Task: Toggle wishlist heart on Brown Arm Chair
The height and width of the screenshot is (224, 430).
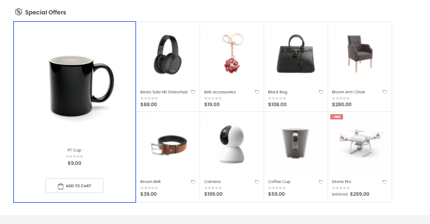Action: click(x=385, y=92)
